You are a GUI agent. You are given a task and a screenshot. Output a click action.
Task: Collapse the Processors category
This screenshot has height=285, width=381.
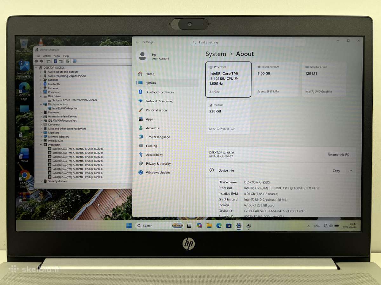41,145
